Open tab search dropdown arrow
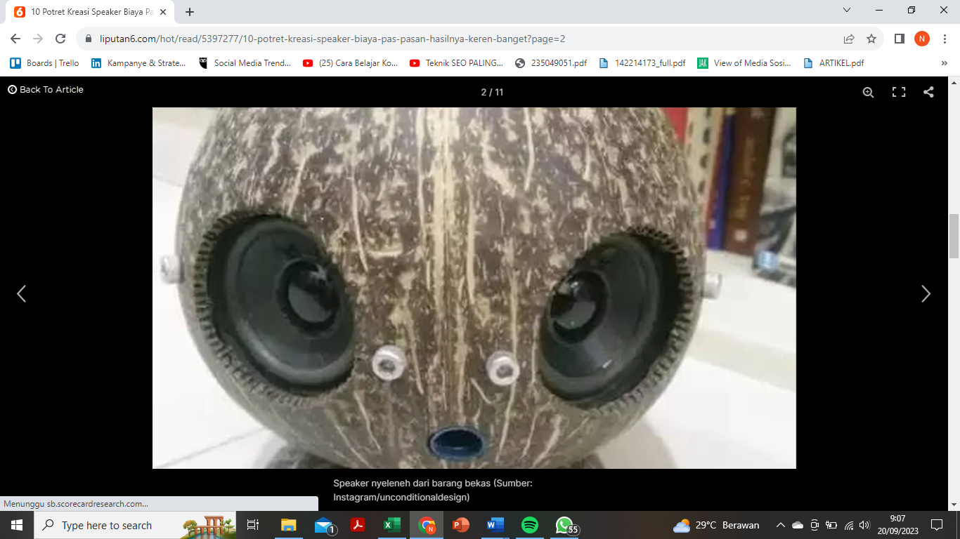Image resolution: width=960 pixels, height=539 pixels. pos(847,11)
